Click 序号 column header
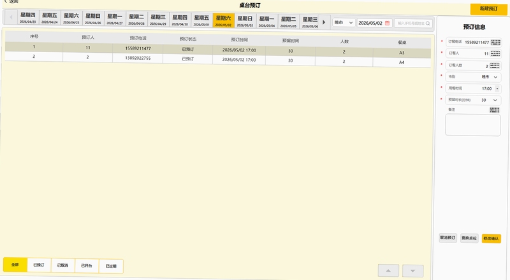The height and width of the screenshot is (280, 510). point(34,37)
